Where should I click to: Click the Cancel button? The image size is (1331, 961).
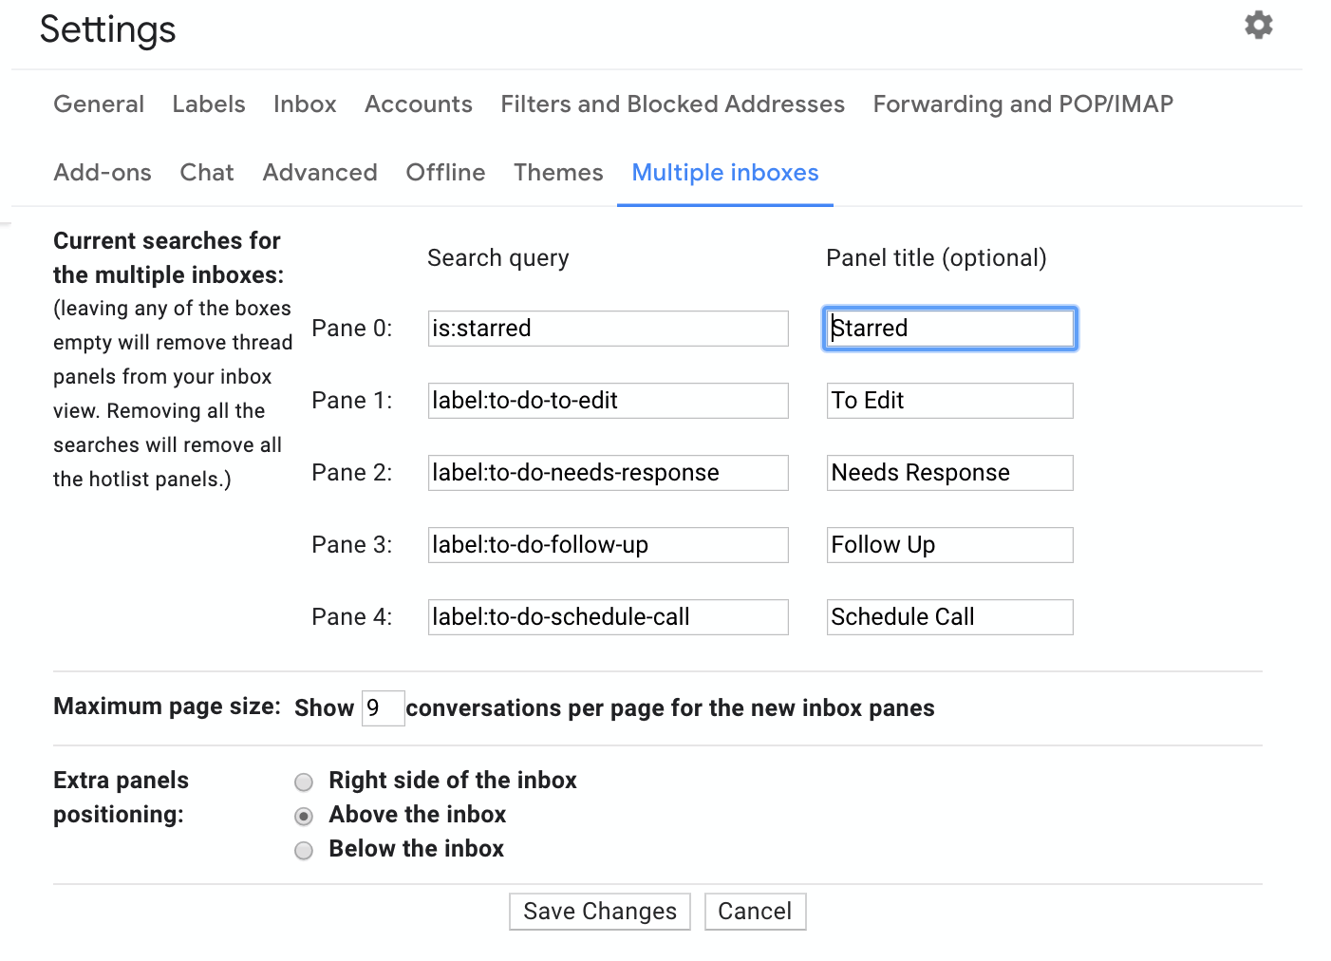[x=755, y=912]
